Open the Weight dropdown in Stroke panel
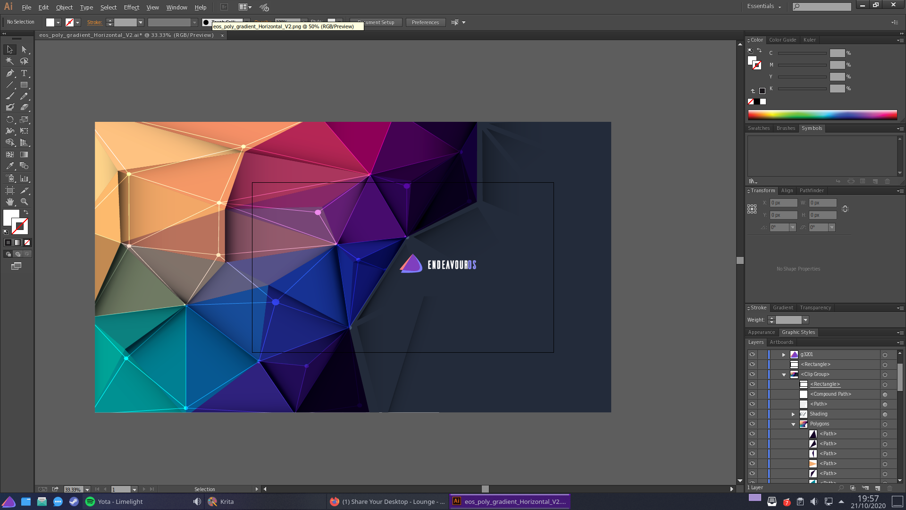 805,320
